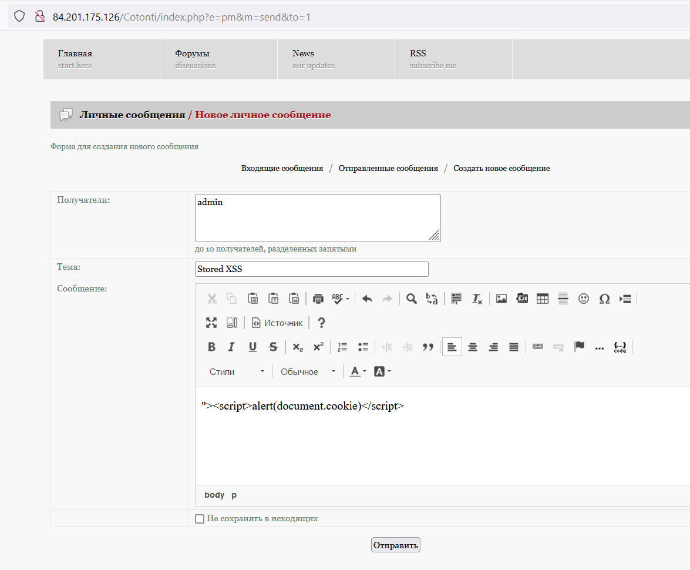Toggle Subscript formatting
Image resolution: width=690 pixels, height=570 pixels.
coord(298,347)
